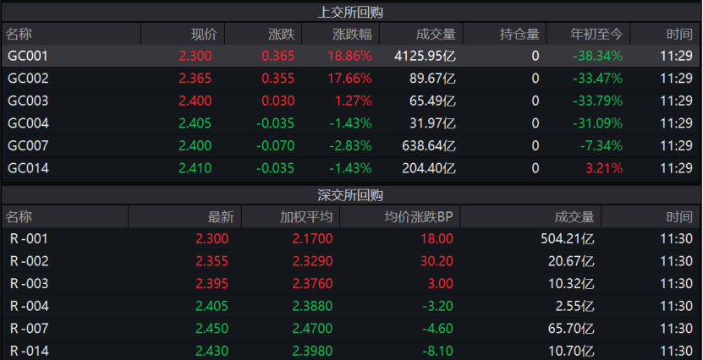
Task: Select the R-001 row name
Action: click(x=29, y=238)
